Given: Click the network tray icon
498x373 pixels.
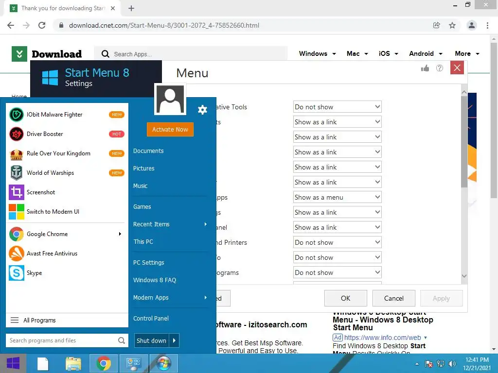Looking at the screenshot, I should coord(441,364).
